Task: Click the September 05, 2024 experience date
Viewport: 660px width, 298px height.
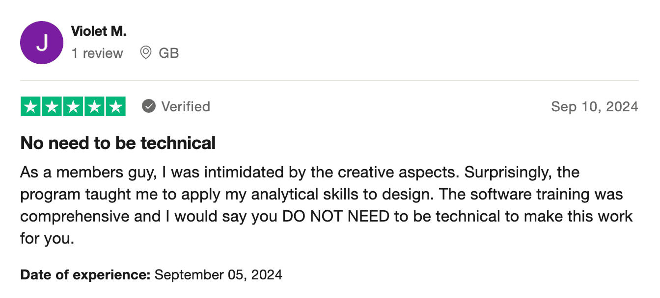Action: pyautogui.click(x=218, y=274)
